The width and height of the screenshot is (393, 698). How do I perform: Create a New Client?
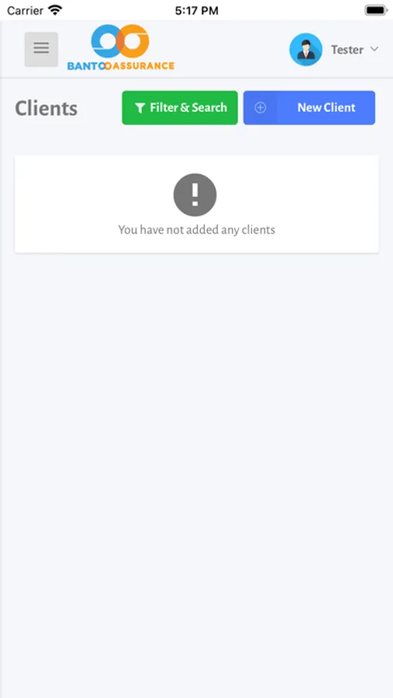point(309,108)
